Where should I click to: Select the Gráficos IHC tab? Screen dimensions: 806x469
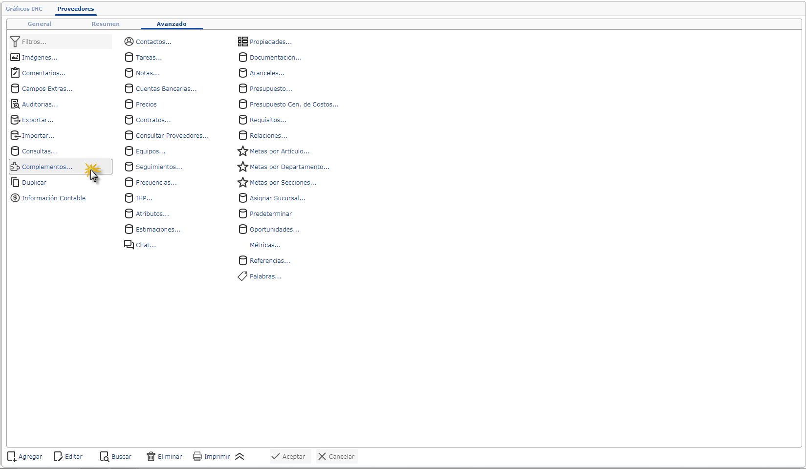(x=24, y=9)
